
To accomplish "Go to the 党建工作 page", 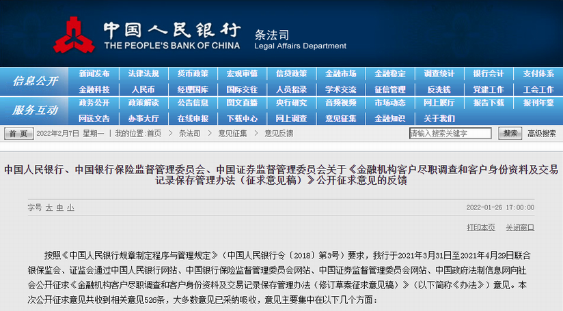I will pos(489,89).
